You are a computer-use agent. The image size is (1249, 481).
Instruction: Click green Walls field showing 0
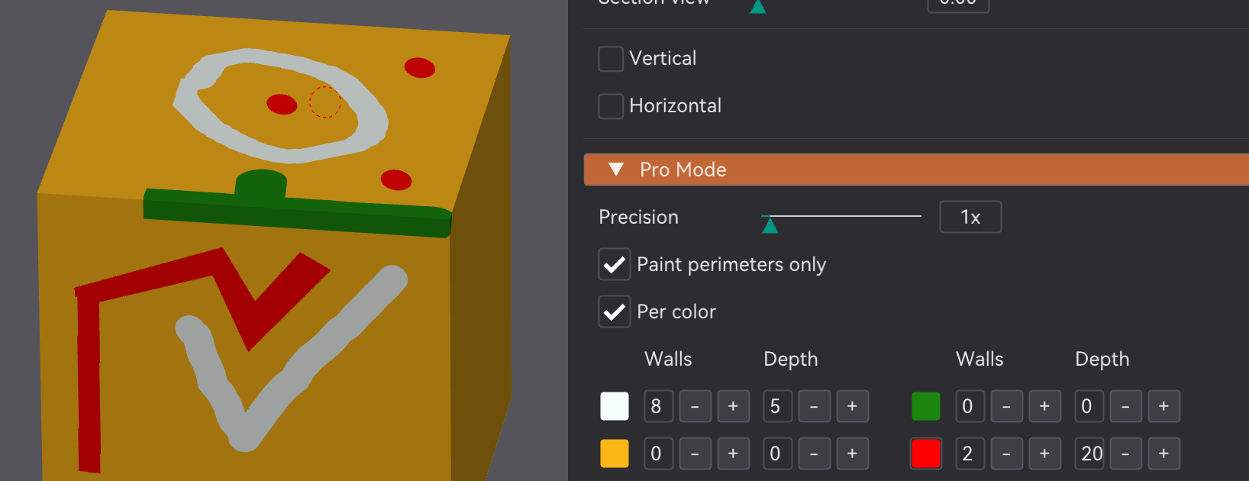pos(970,406)
